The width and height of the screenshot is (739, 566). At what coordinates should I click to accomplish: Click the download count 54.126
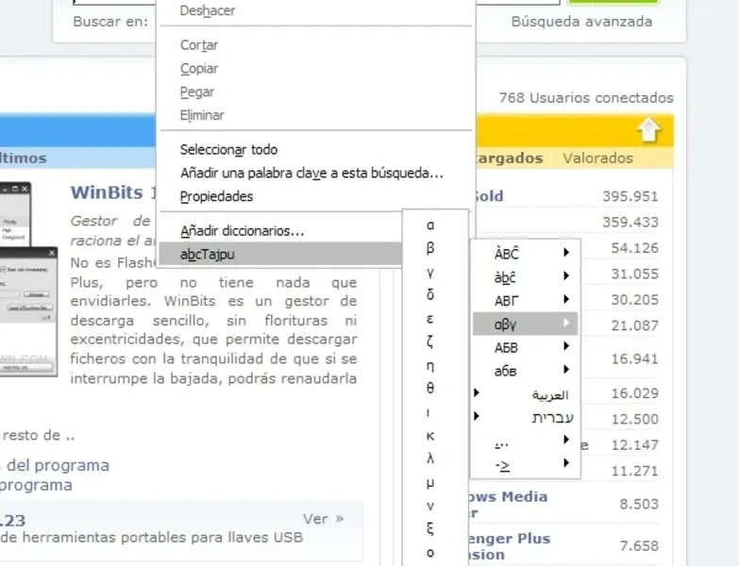[634, 248]
